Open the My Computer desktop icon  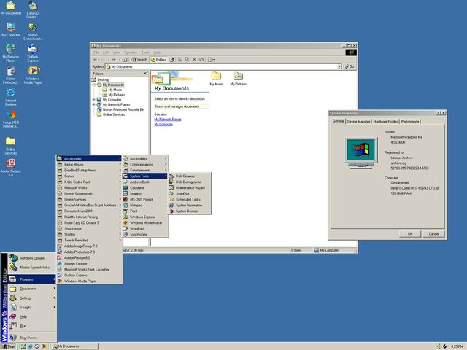[x=11, y=29]
